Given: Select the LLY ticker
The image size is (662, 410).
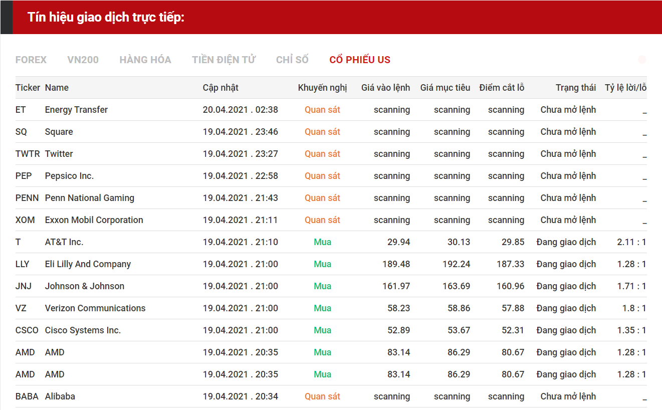Looking at the screenshot, I should (23, 264).
